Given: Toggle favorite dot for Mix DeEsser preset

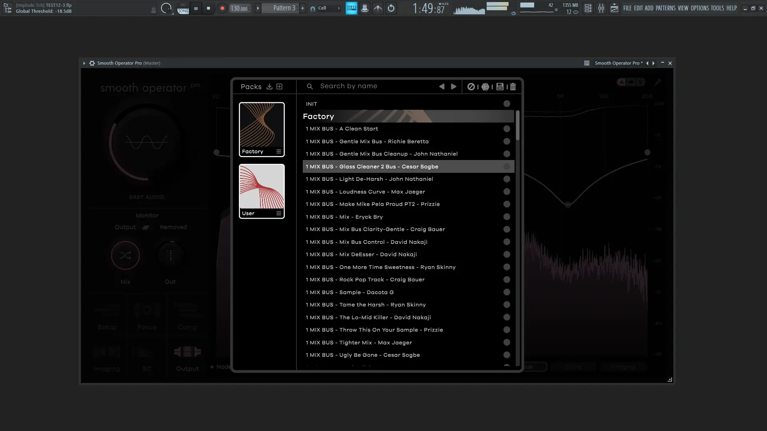Looking at the screenshot, I should tap(507, 255).
